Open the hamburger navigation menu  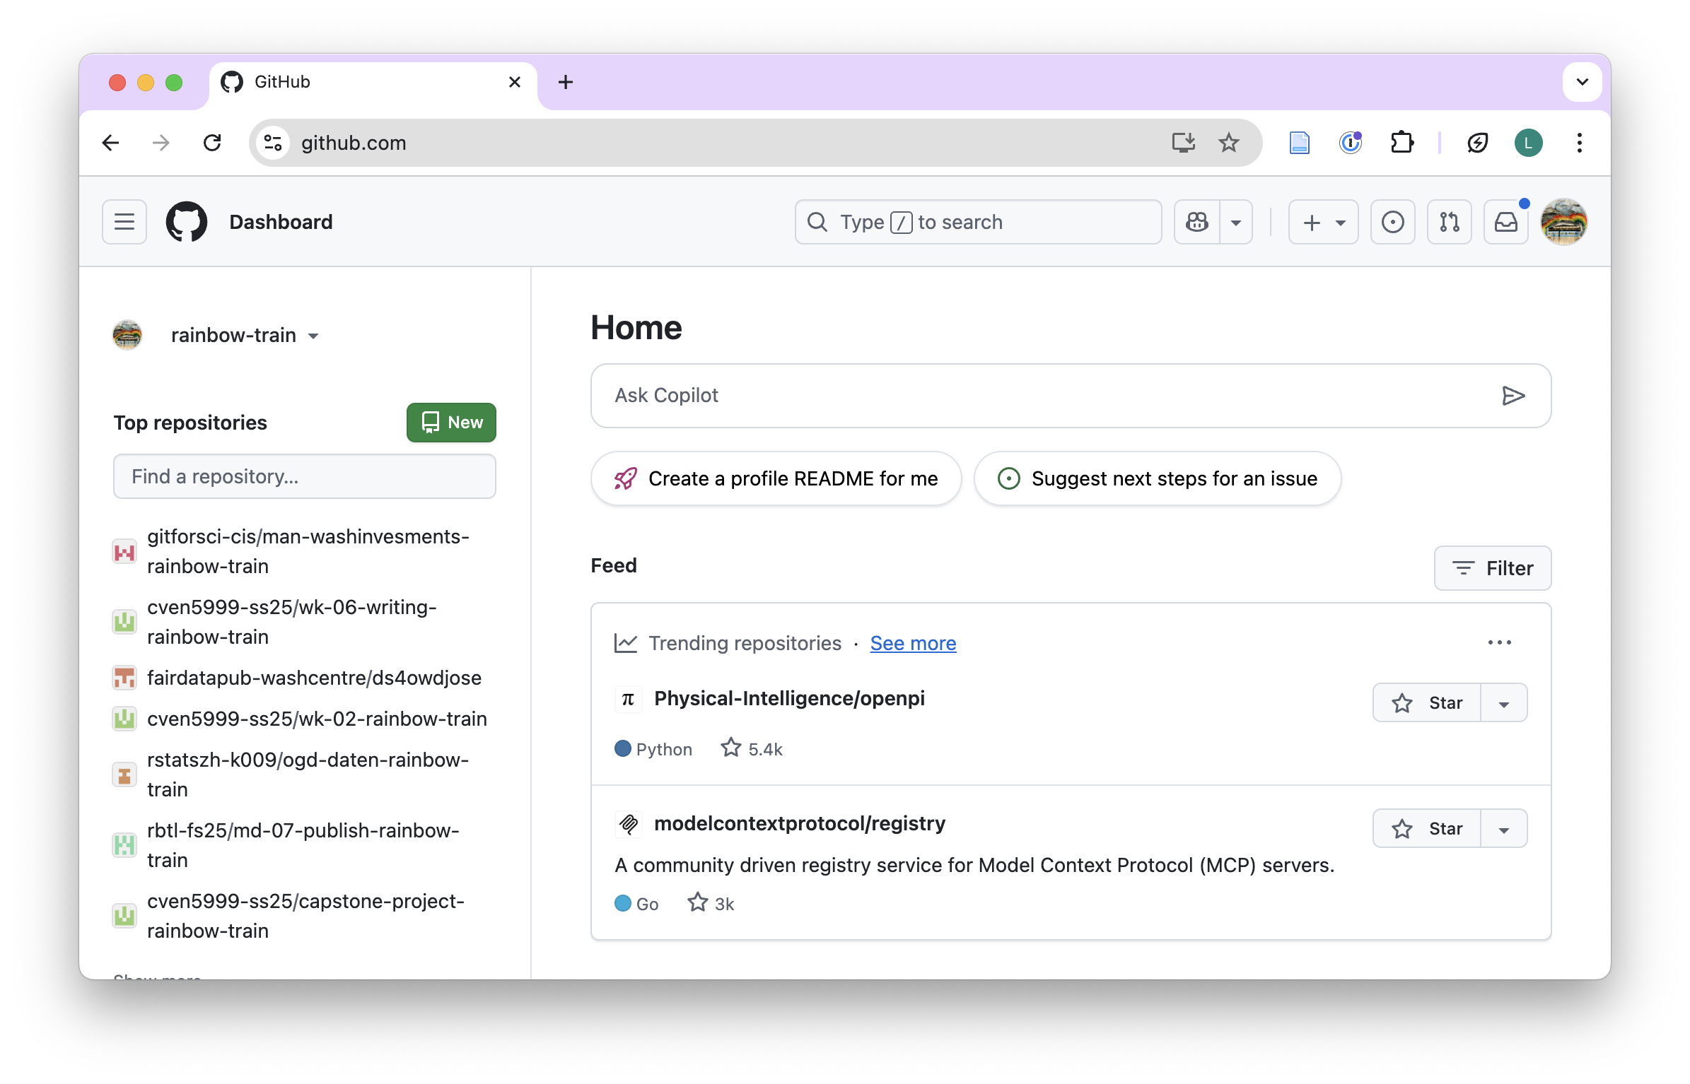[x=124, y=222]
